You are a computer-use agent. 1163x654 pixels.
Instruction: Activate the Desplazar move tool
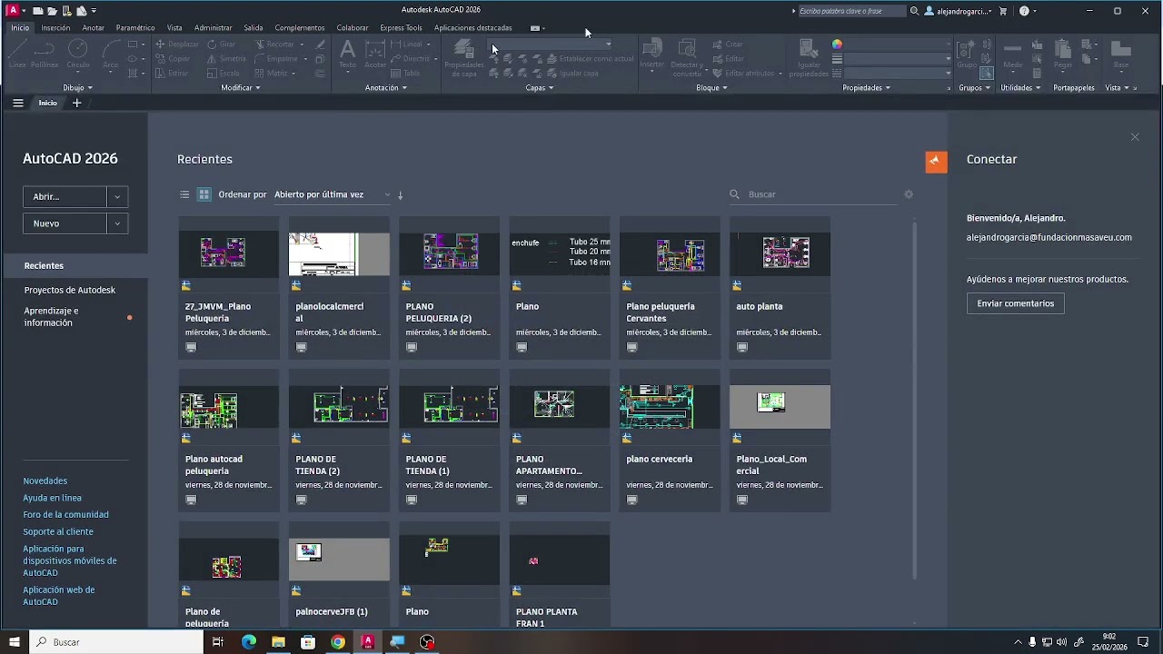pyautogui.click(x=177, y=44)
